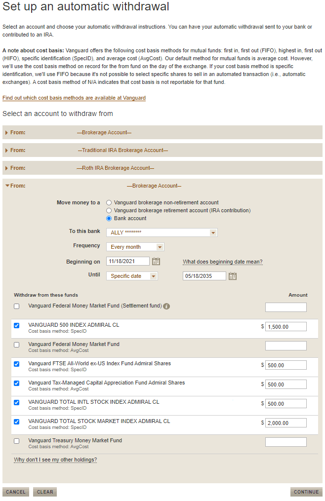Click the CONTINUE button
The image size is (325, 501).
[x=306, y=492]
